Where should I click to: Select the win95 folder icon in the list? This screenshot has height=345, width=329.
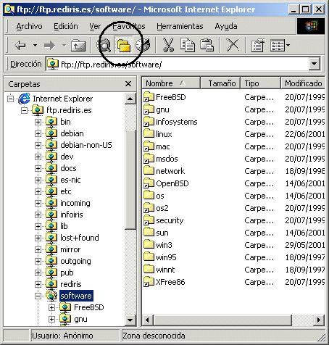pos(149,257)
